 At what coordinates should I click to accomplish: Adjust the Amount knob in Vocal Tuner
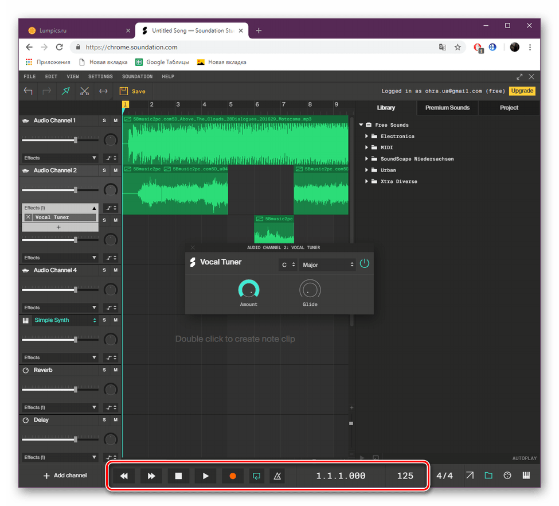tap(249, 290)
